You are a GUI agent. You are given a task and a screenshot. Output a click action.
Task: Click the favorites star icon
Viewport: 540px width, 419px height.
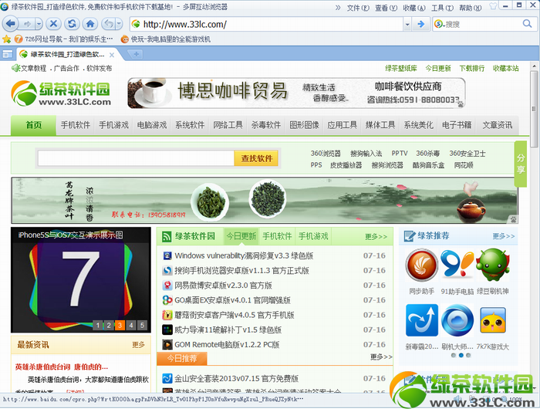(6, 39)
